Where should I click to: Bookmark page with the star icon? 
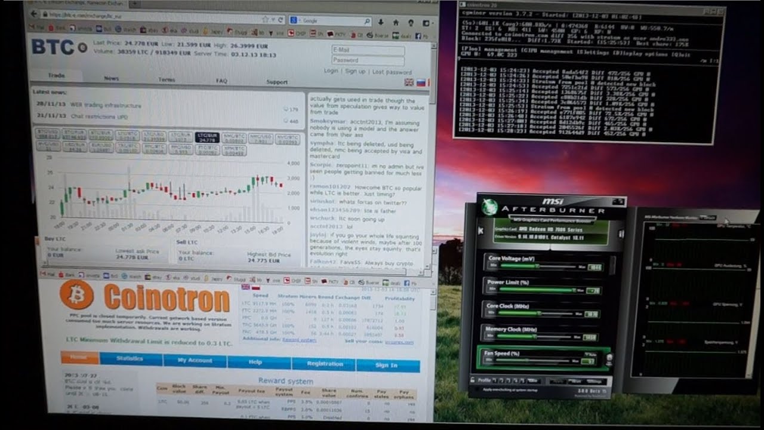(265, 19)
